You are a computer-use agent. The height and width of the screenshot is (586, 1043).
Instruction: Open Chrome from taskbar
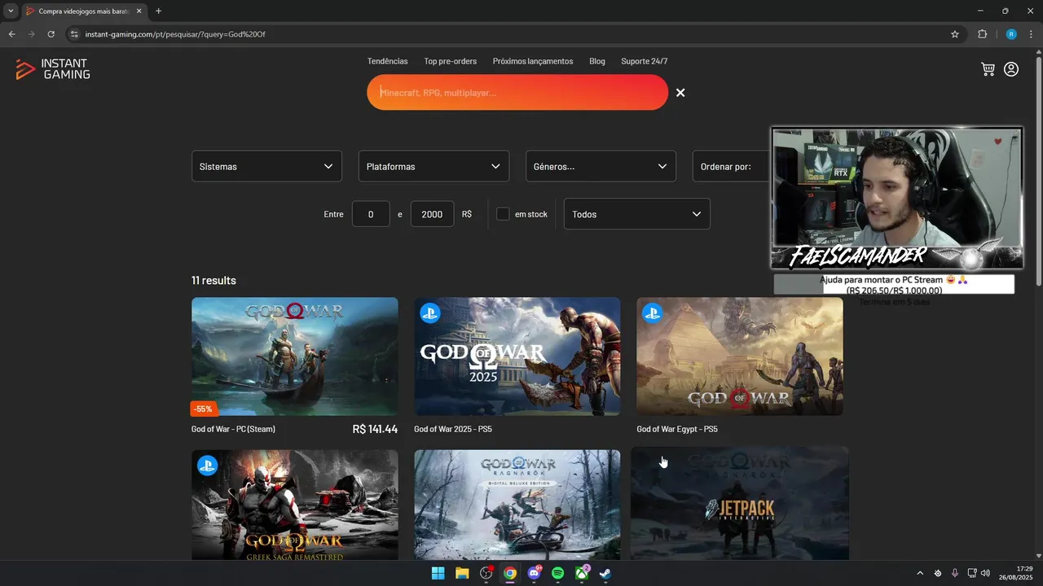click(510, 573)
